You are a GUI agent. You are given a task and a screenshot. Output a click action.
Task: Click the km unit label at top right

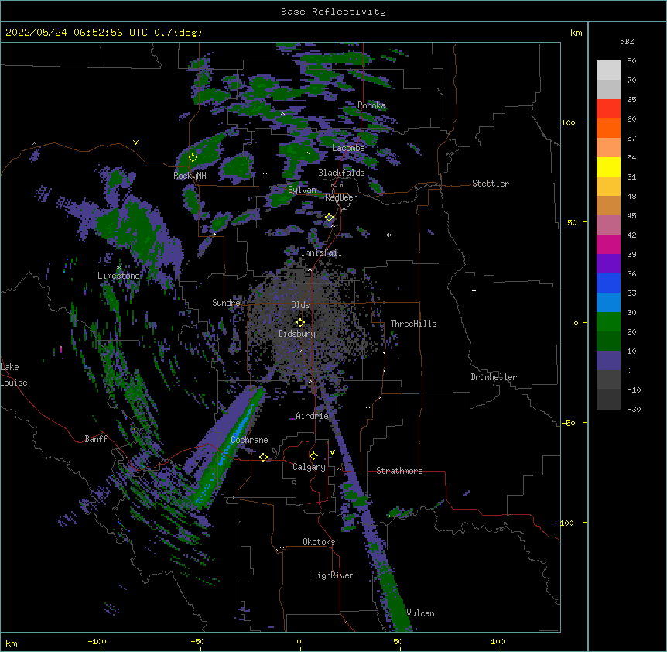tap(576, 33)
